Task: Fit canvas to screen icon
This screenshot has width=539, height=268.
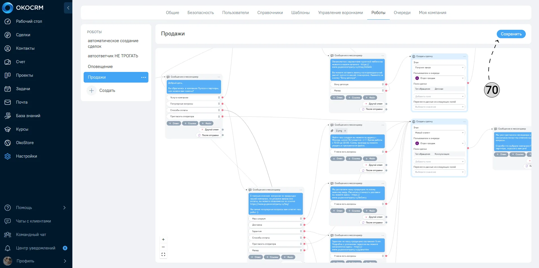Action: tap(163, 255)
